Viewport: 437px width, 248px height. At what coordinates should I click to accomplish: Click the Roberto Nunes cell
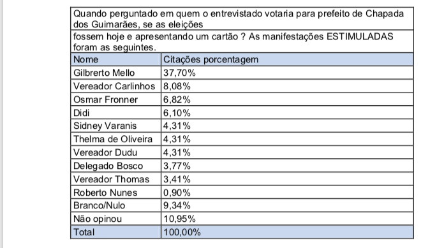click(x=115, y=193)
